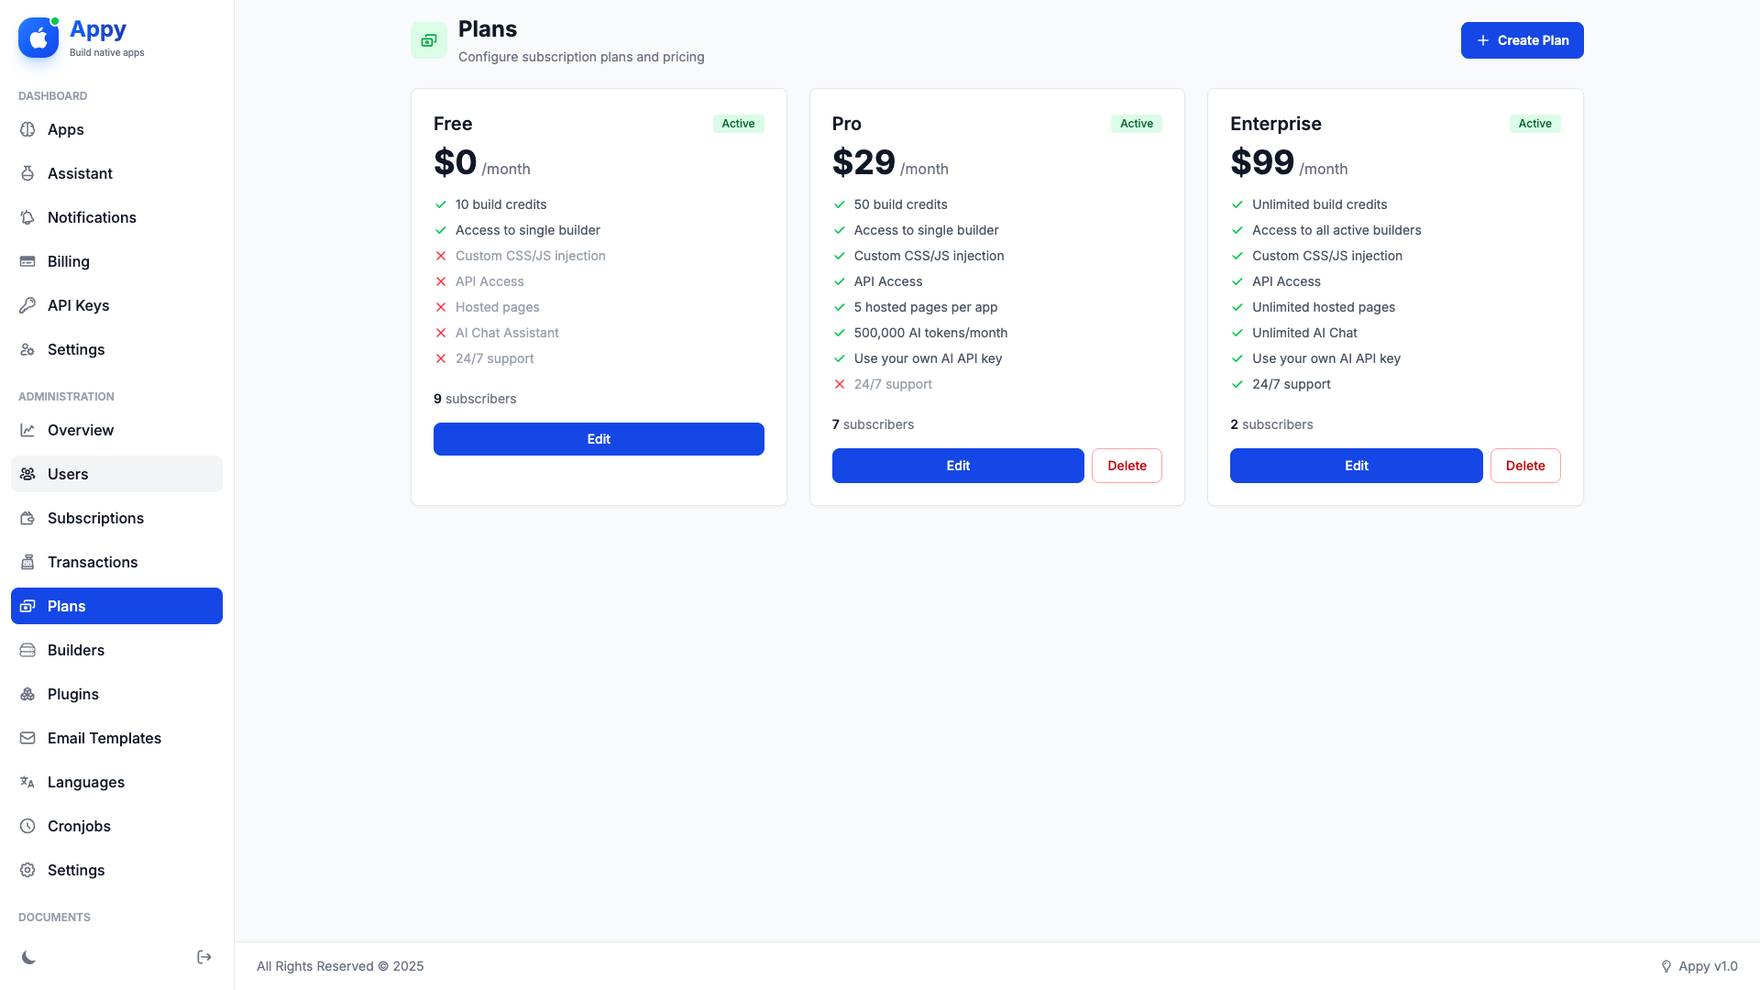Select Users in the sidebar
The height and width of the screenshot is (990, 1760).
pyautogui.click(x=68, y=474)
